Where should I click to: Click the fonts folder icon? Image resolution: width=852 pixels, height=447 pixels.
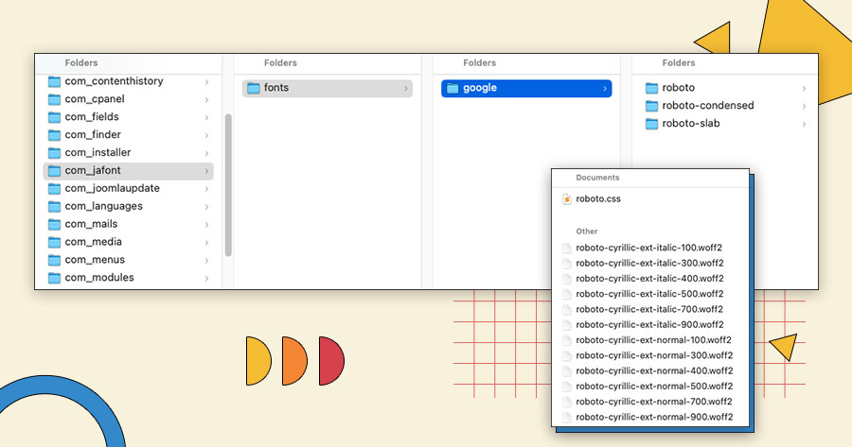click(253, 89)
